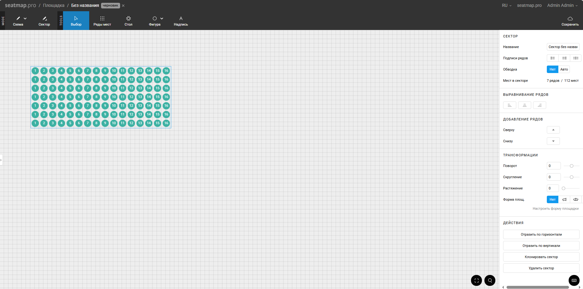This screenshot has height=289, width=583.
Task: Choose the curved venue shape option
Action: pos(576,199)
